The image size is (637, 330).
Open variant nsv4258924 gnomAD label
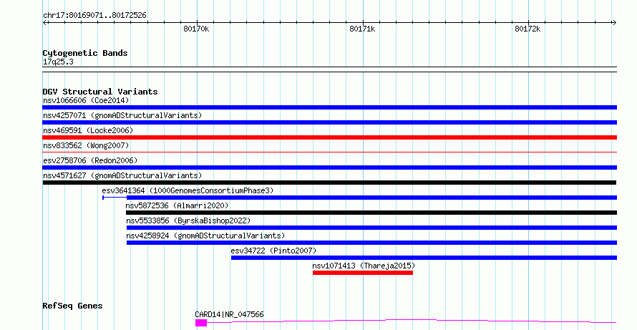pos(205,236)
